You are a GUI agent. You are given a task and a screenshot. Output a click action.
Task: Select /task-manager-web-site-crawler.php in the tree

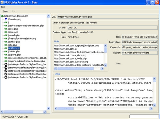26,25
